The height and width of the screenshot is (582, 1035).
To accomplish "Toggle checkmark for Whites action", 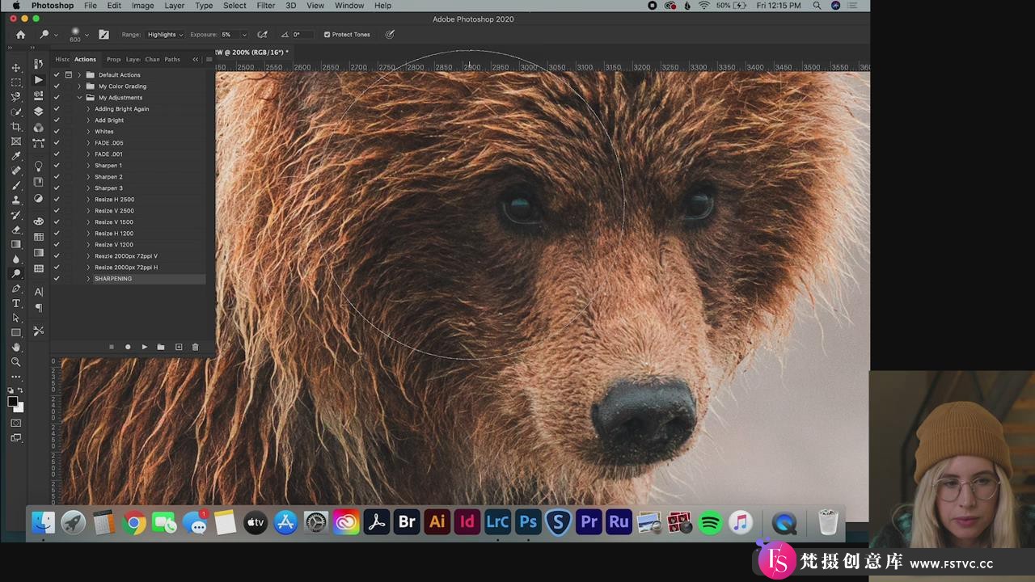I will [57, 132].
